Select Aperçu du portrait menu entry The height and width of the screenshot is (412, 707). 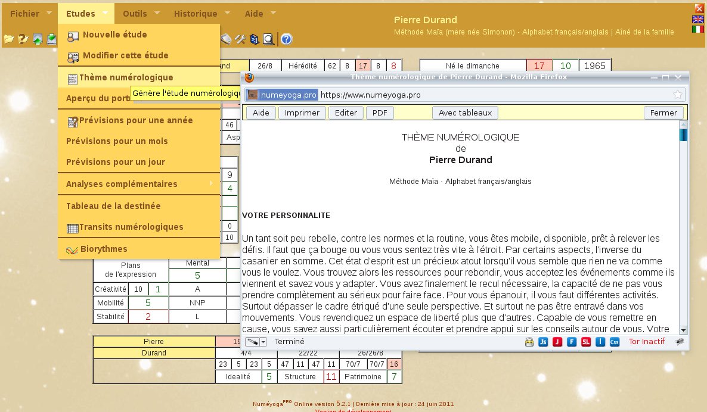click(139, 98)
